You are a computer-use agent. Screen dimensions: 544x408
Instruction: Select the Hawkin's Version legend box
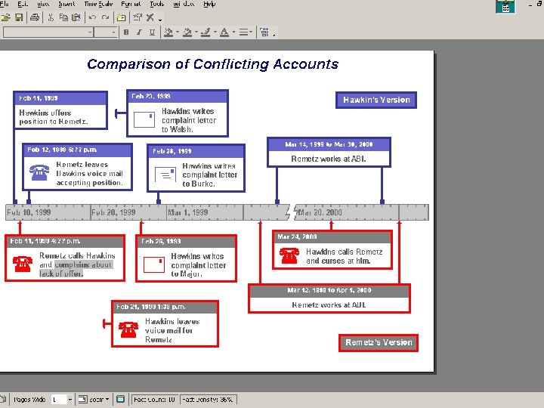376,100
